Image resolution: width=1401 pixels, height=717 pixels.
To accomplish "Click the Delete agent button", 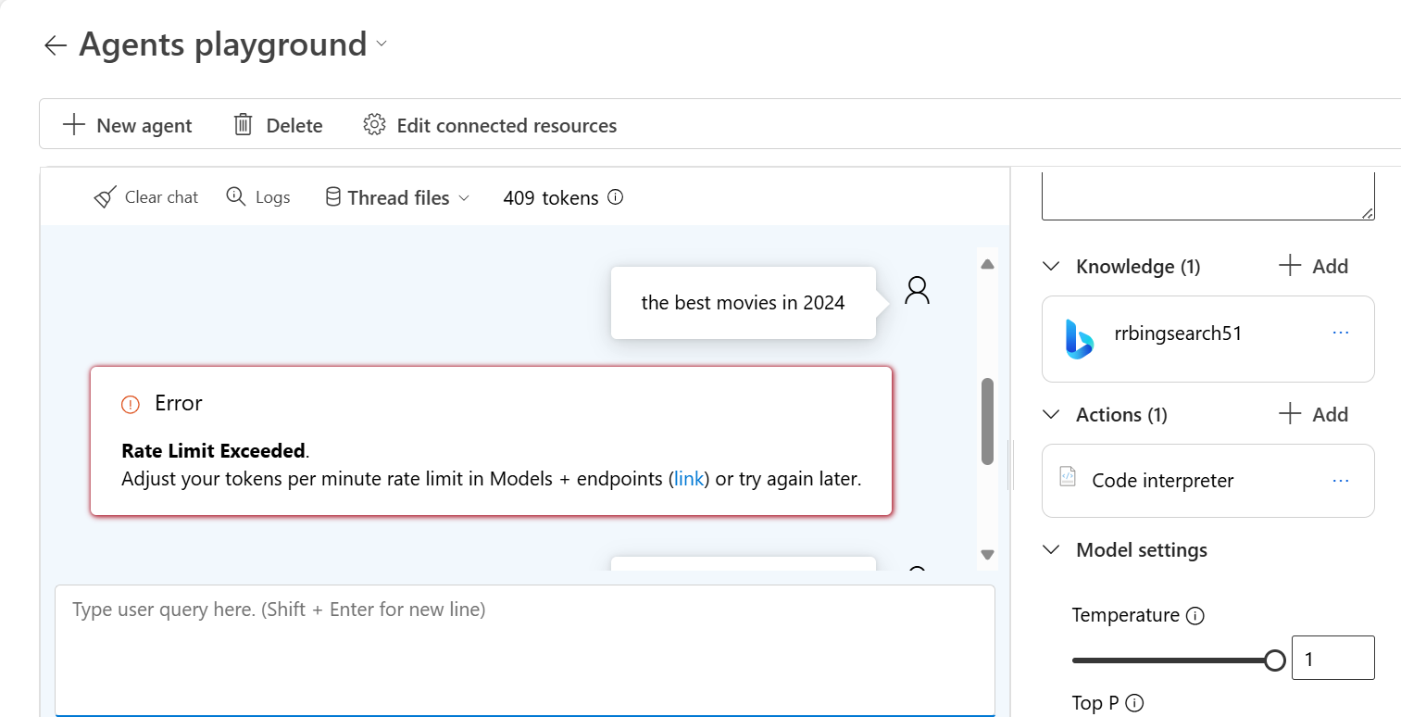I will (278, 125).
